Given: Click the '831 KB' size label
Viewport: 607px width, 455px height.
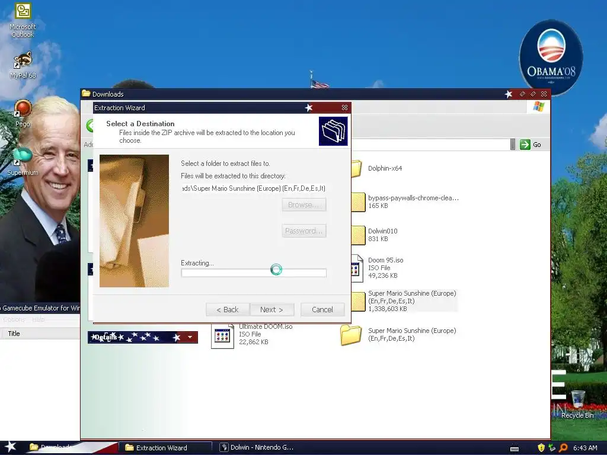Looking at the screenshot, I should pyautogui.click(x=378, y=239).
